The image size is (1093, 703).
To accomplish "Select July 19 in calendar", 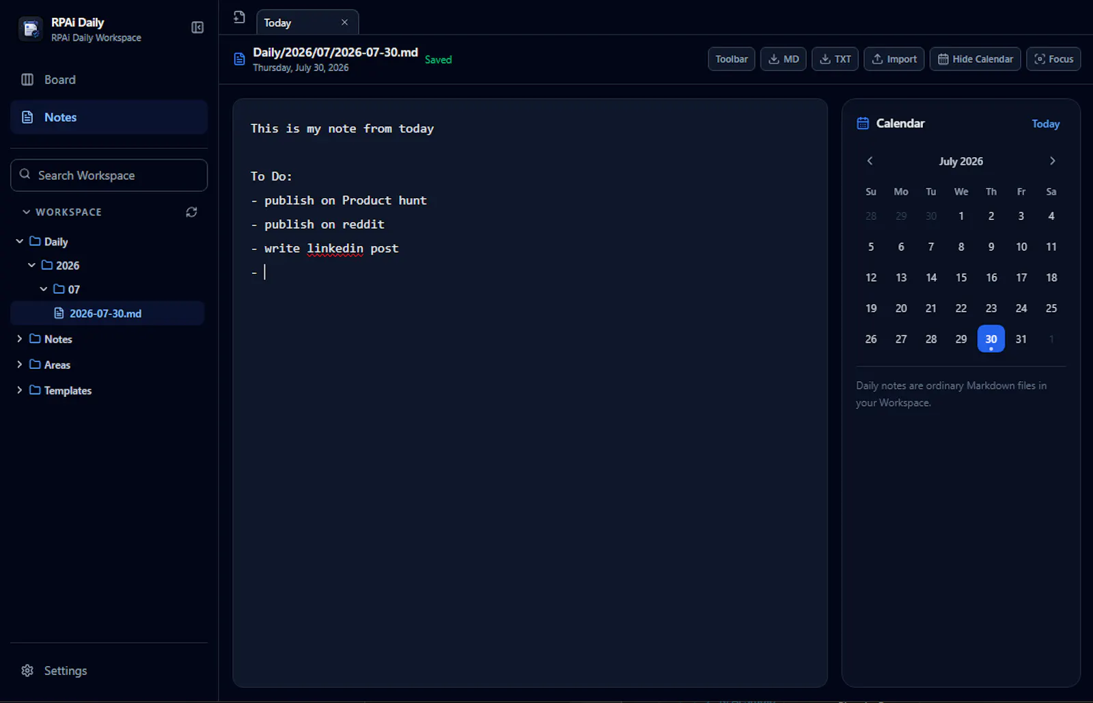I will tap(871, 308).
